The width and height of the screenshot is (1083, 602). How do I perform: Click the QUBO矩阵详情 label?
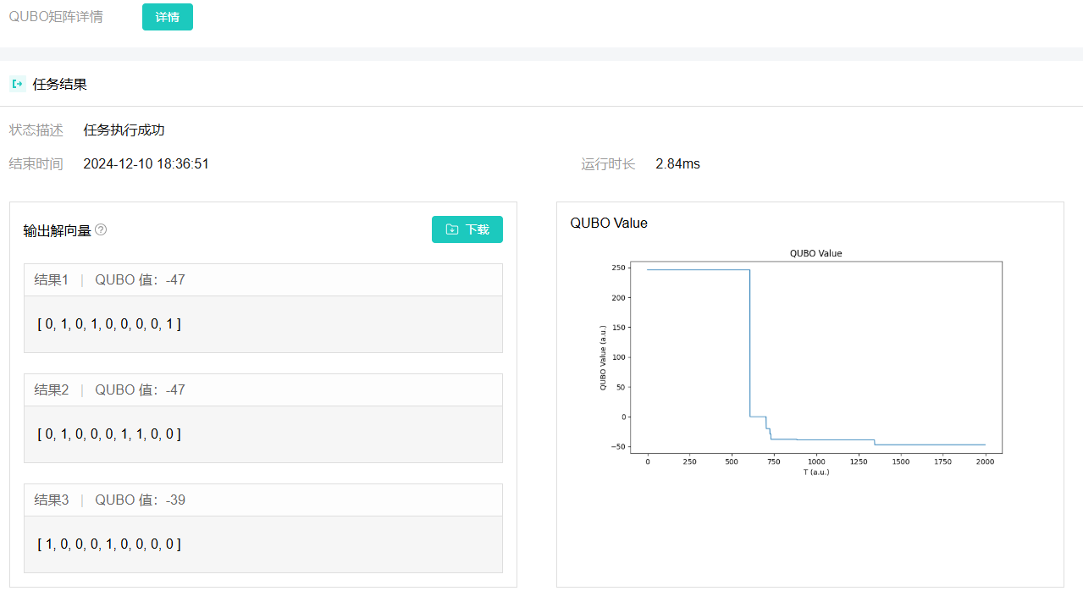point(56,17)
